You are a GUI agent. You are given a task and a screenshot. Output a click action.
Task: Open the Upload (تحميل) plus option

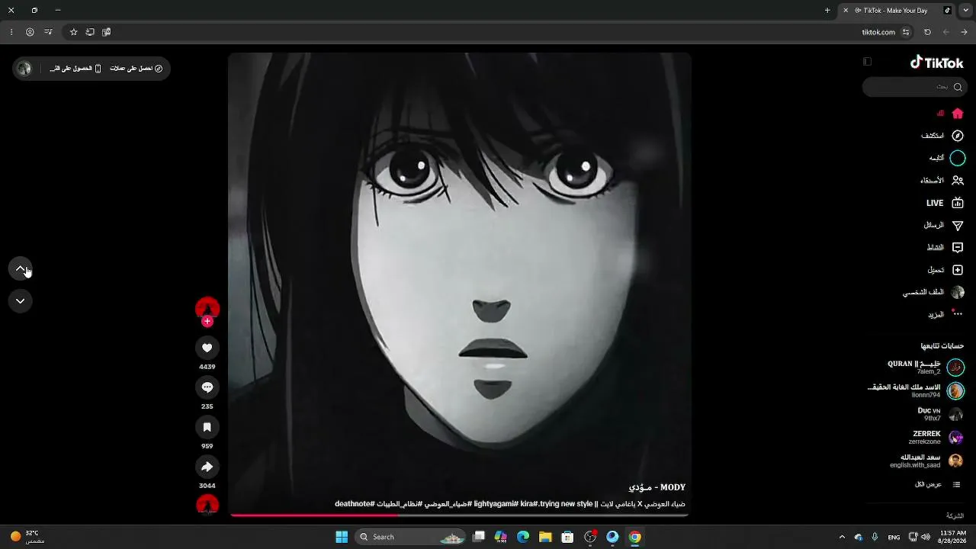tap(945, 270)
